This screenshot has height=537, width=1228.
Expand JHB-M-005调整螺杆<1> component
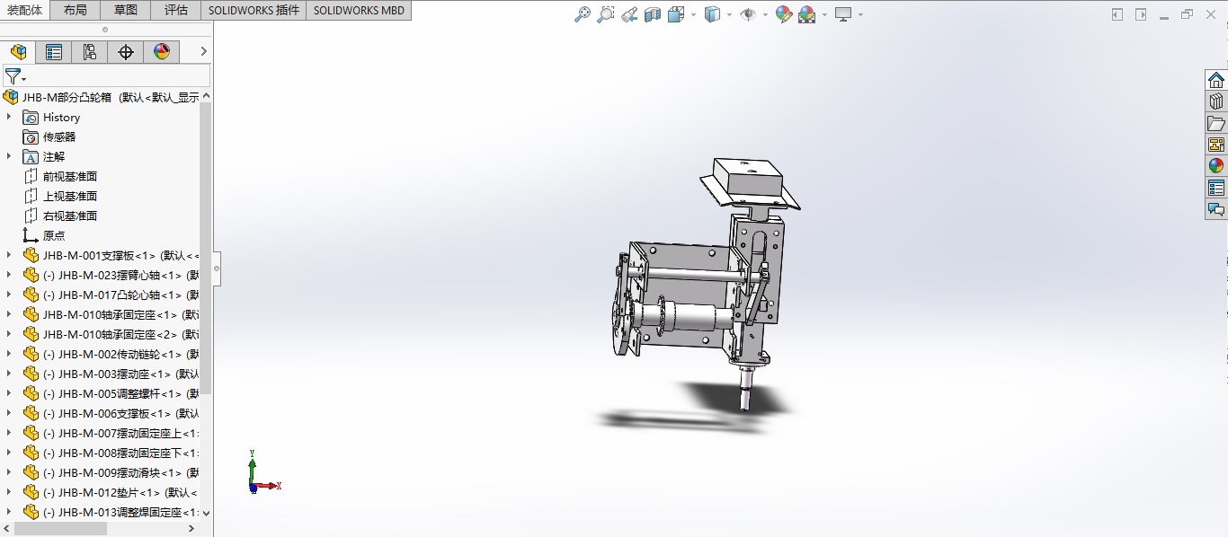tap(9, 393)
